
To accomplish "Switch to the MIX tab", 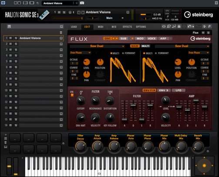I will tap(114, 27).
